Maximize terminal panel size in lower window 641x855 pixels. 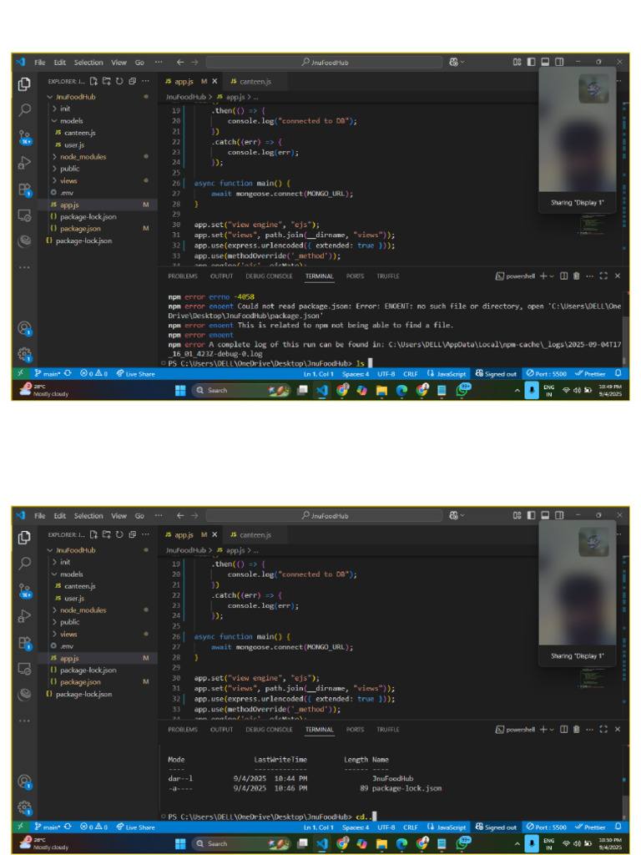pyautogui.click(x=603, y=729)
